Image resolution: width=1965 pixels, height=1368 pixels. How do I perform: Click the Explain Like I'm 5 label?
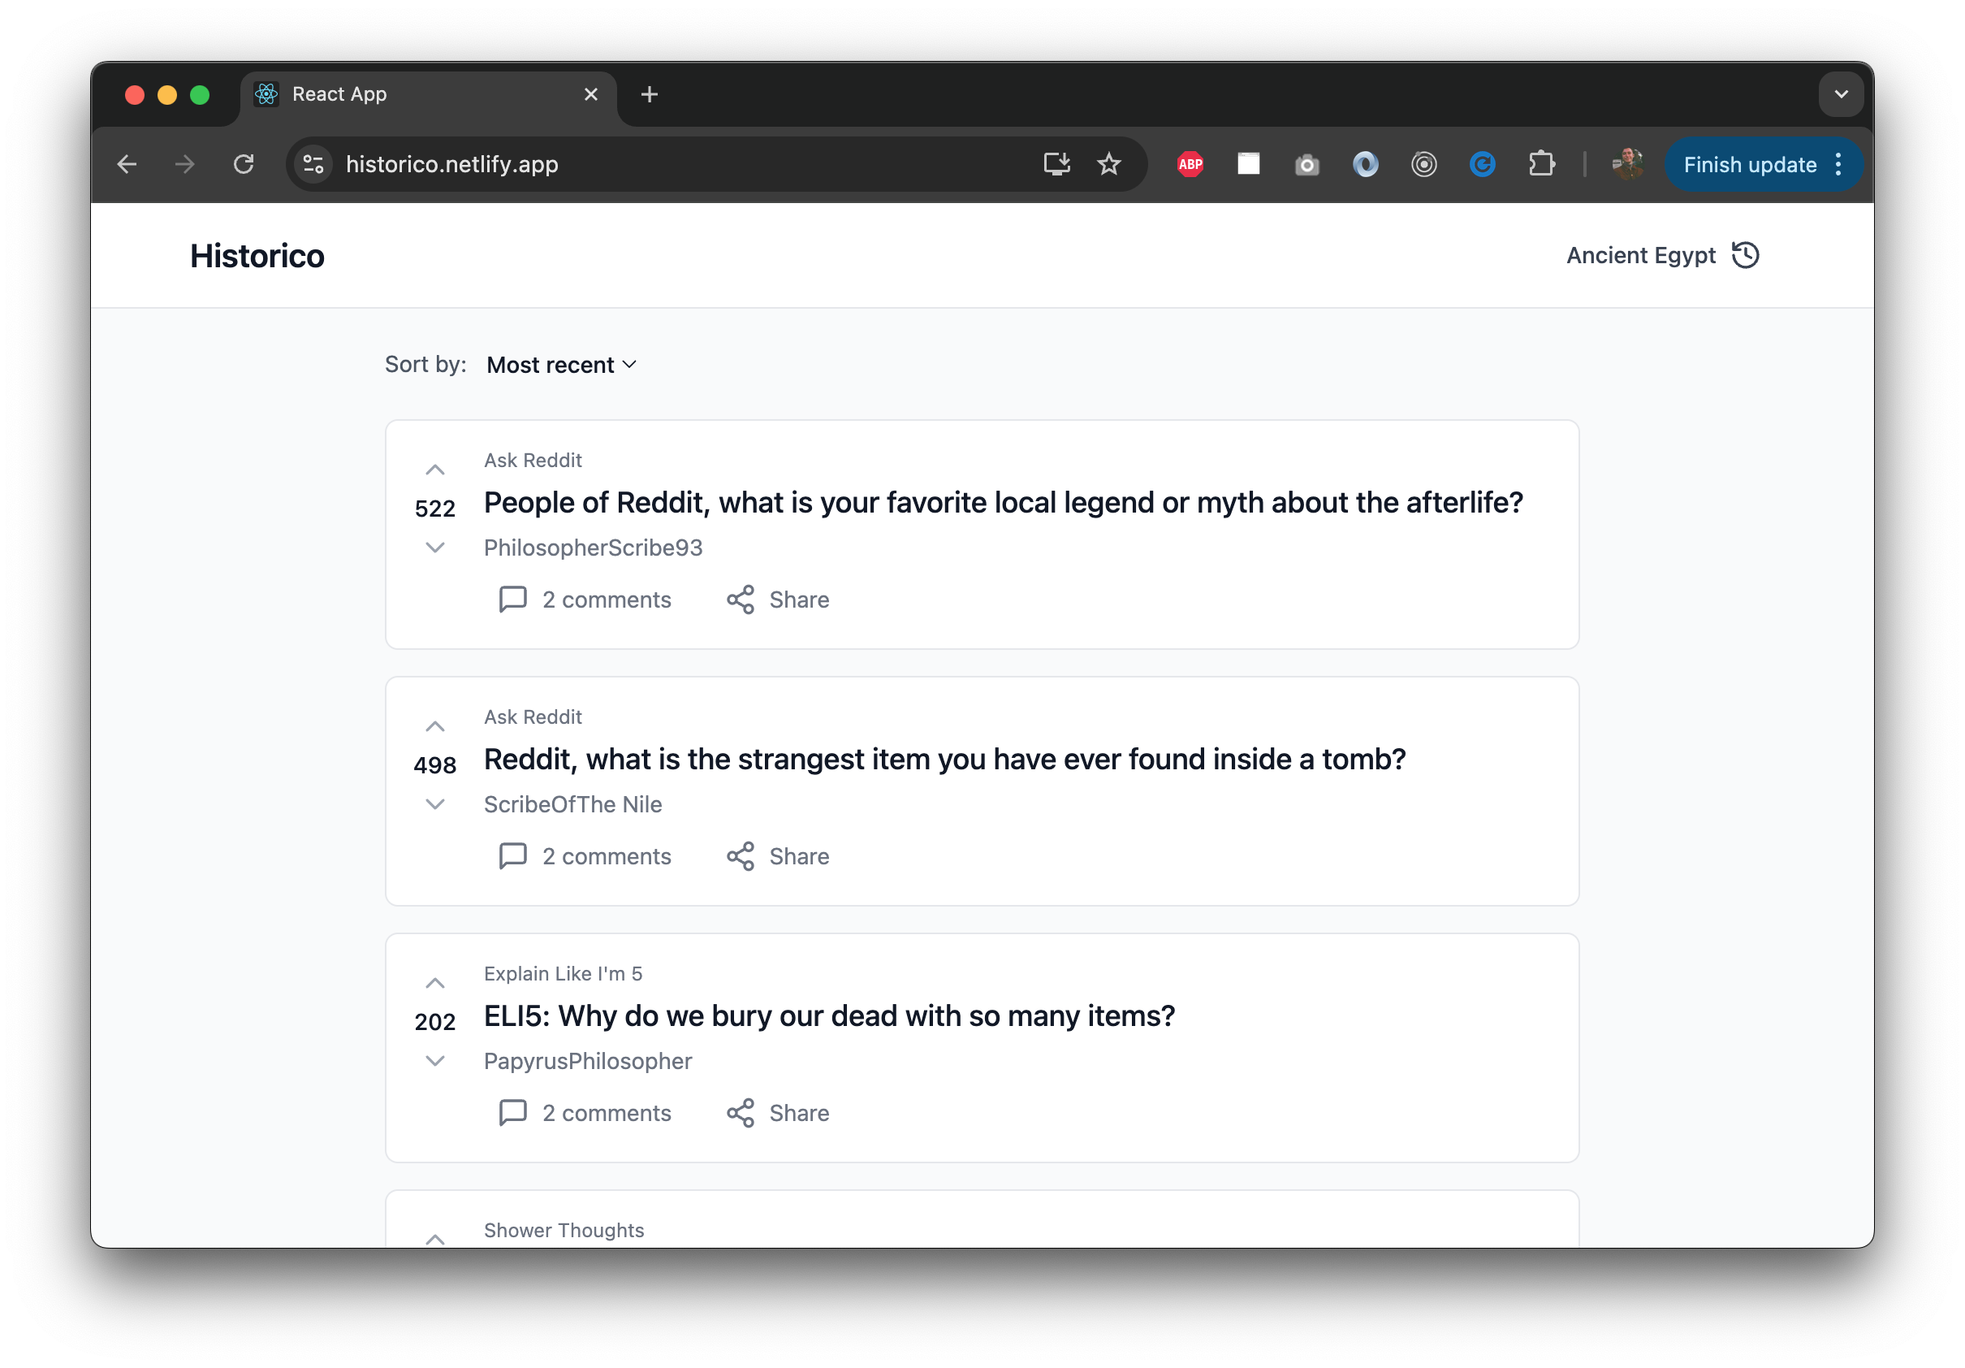point(564,974)
